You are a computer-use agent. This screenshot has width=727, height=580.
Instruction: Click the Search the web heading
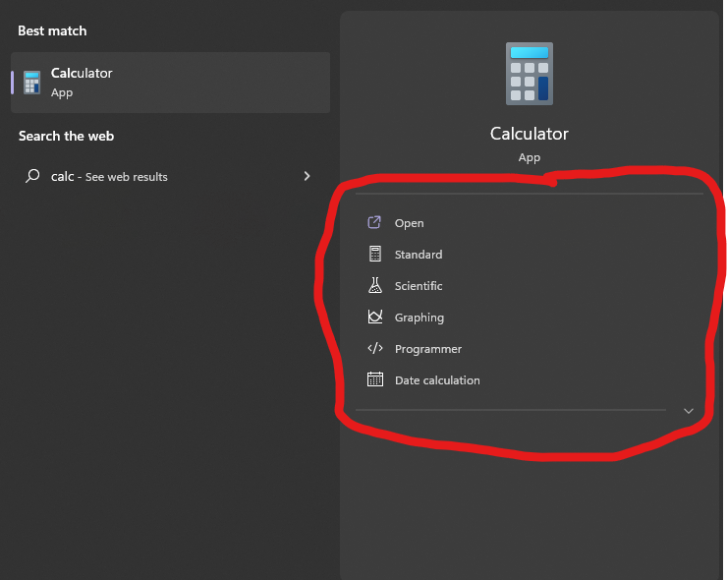66,136
